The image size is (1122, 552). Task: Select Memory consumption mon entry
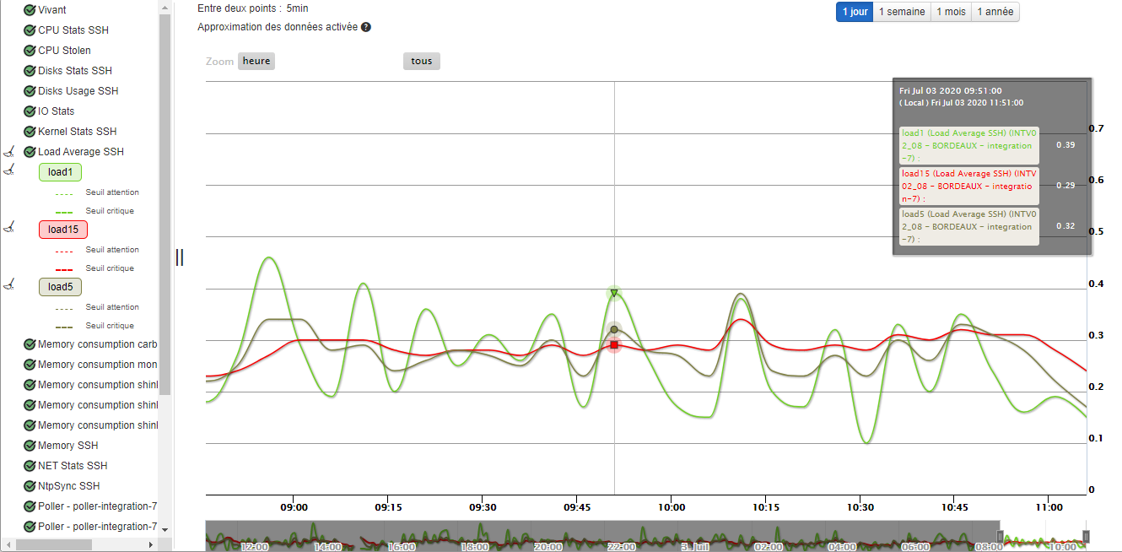98,365
